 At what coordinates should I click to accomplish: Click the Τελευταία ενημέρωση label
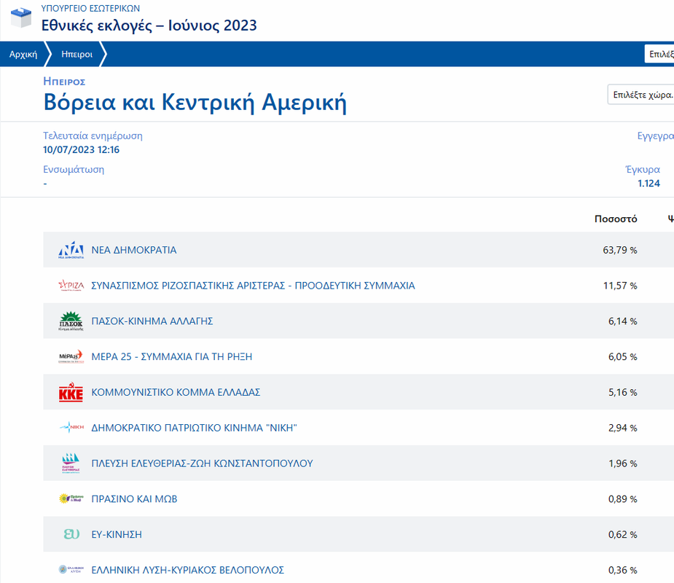[93, 136]
